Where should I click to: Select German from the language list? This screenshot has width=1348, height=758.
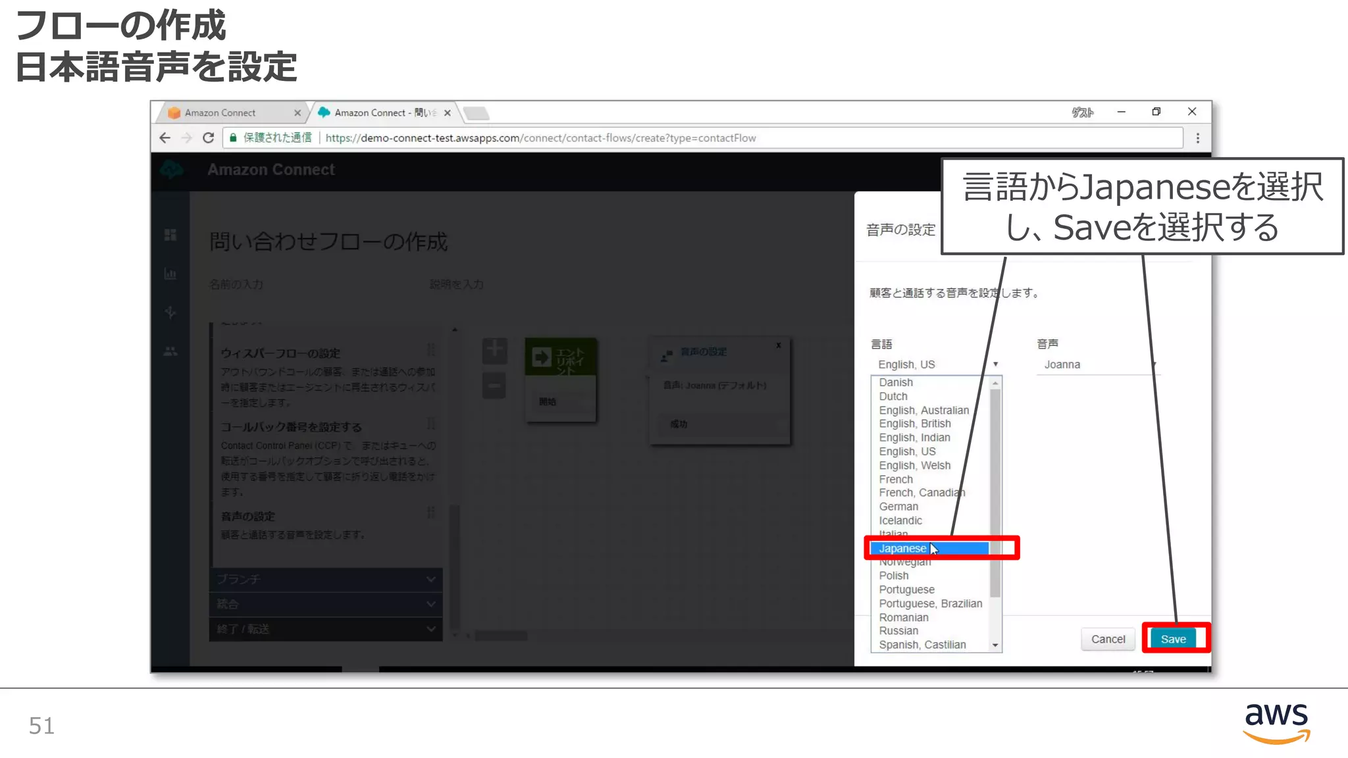(929, 507)
